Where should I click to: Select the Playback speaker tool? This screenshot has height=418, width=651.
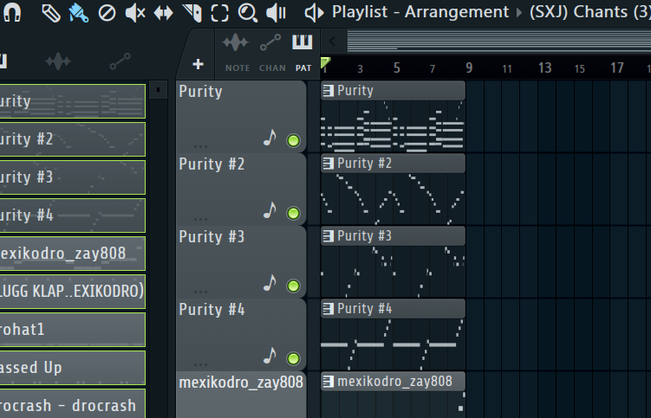coord(277,13)
